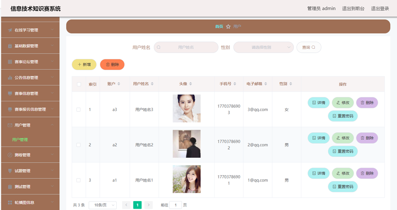
Task: Click 首页 in the breadcrumb
Action: [219, 26]
